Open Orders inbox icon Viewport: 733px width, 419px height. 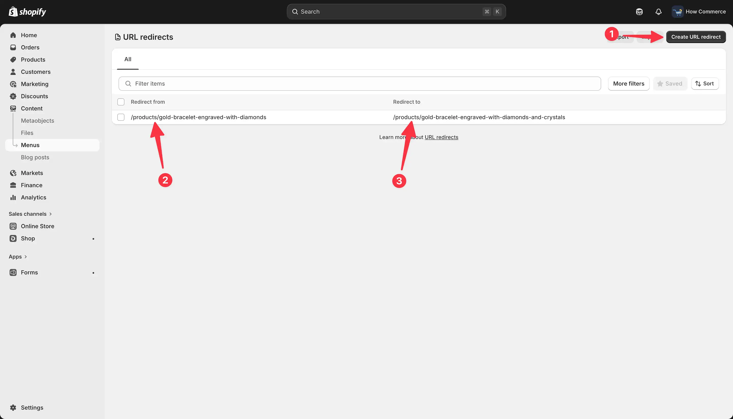(13, 47)
